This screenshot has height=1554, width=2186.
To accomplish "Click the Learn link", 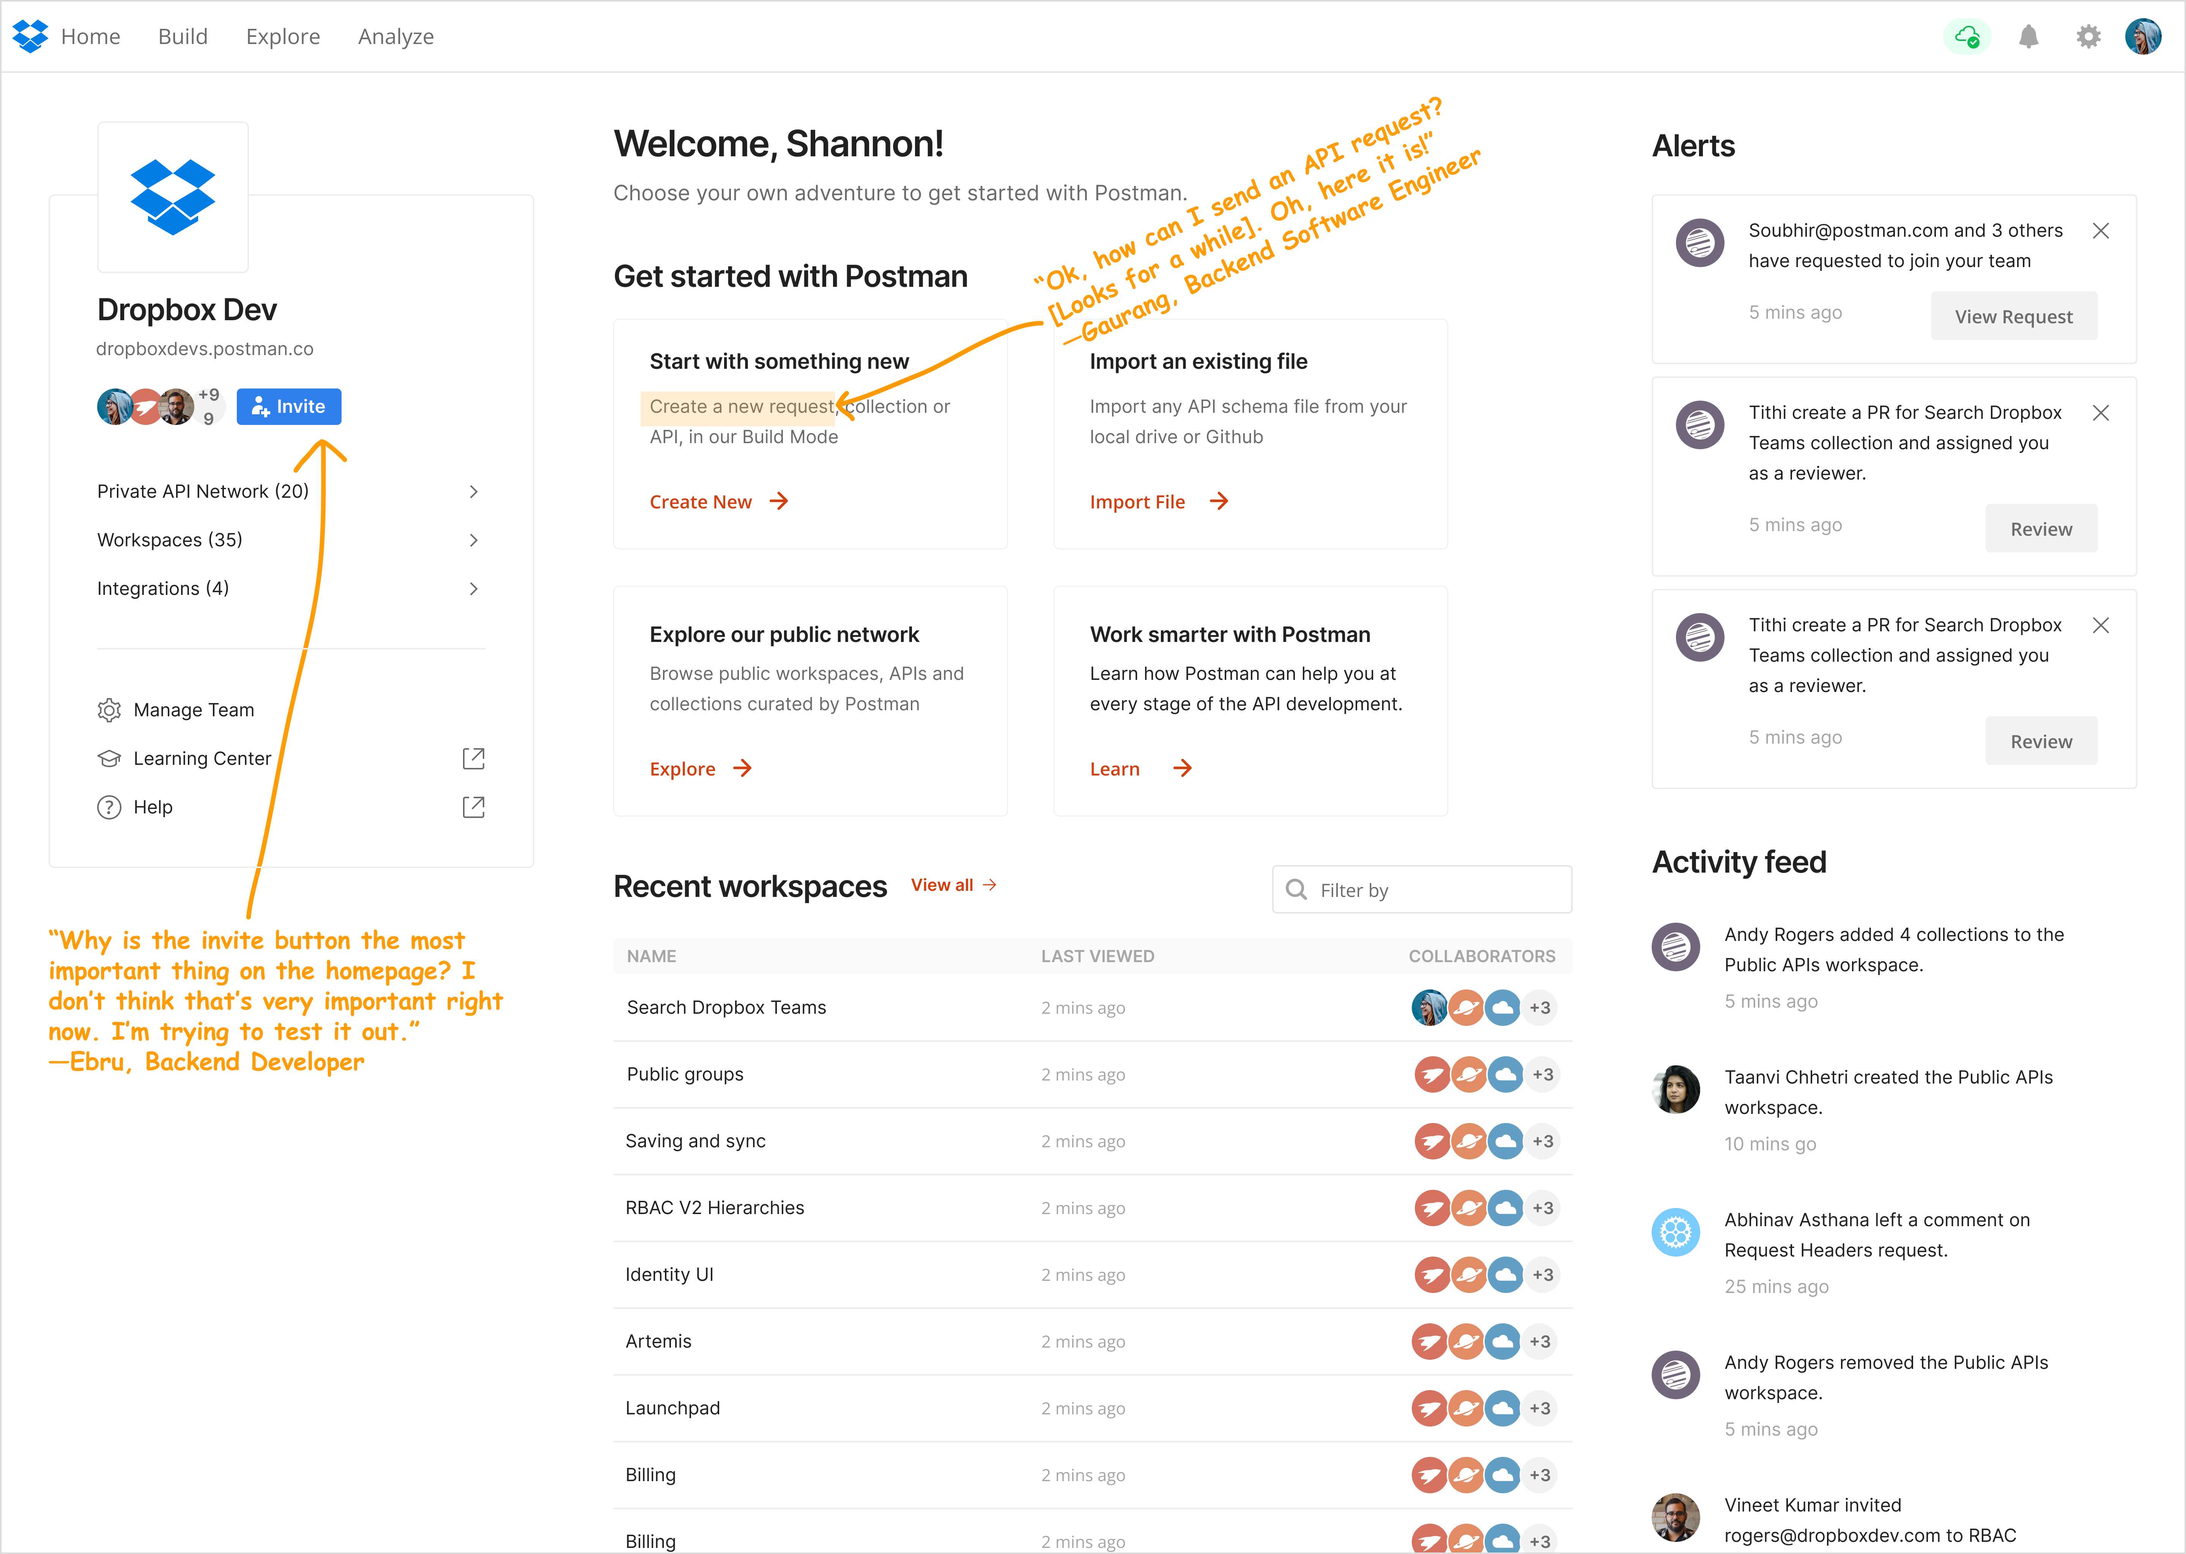I will click(1115, 769).
